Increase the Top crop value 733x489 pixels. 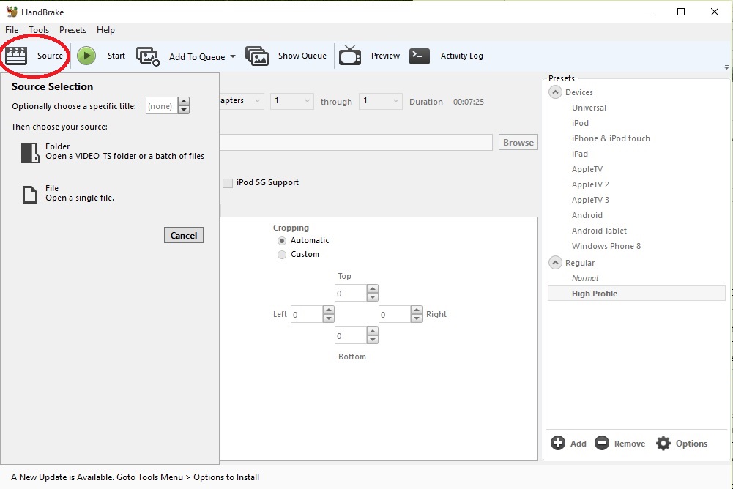point(373,289)
